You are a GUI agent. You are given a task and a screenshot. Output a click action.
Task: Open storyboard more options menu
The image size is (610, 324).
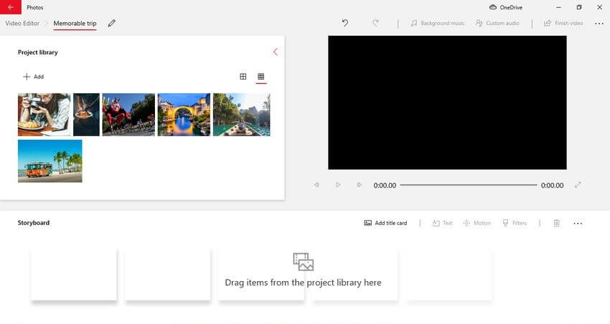[x=578, y=224]
